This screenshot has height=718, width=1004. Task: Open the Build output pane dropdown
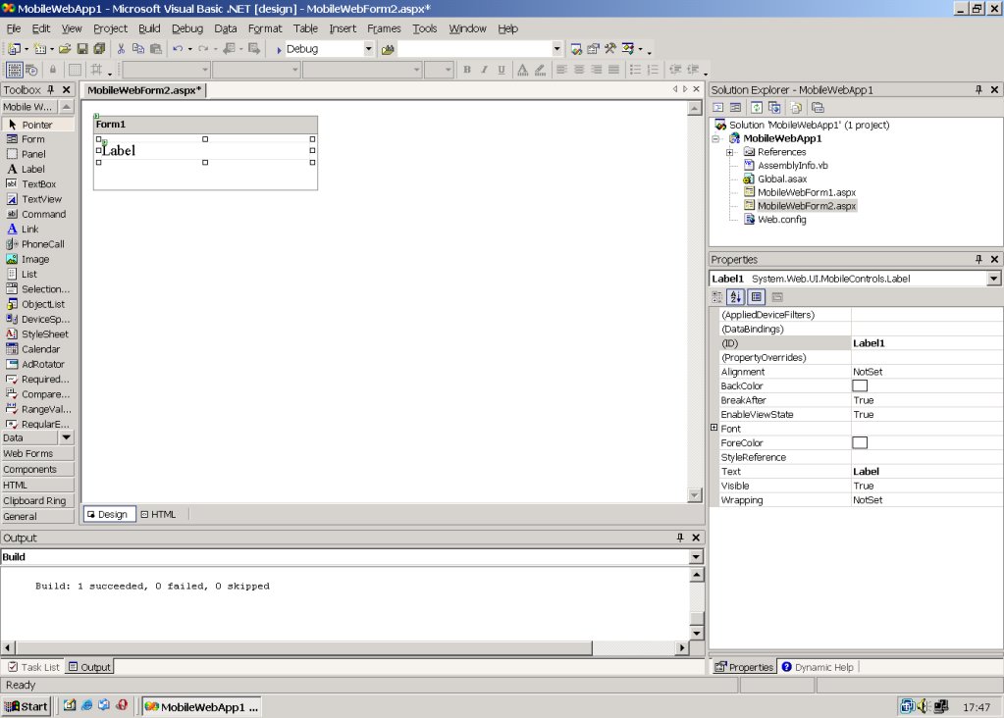tap(696, 557)
